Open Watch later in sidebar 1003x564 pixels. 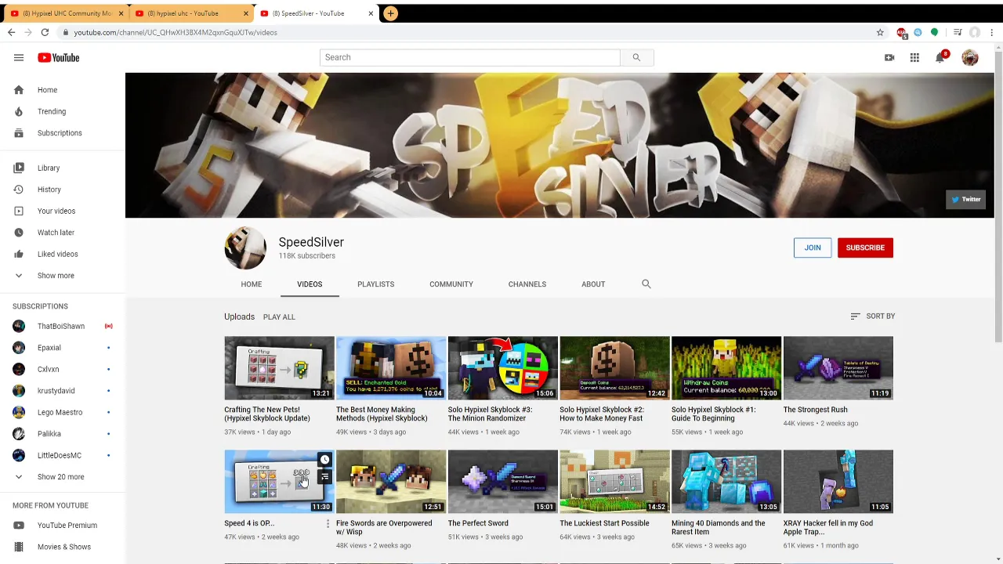(63, 233)
